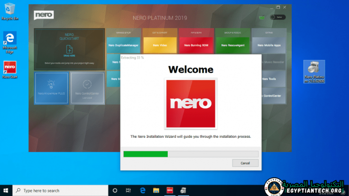
Task: Open the Nero Platinum installer file icon
Action: click(x=314, y=70)
